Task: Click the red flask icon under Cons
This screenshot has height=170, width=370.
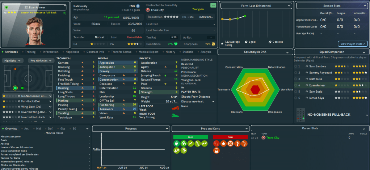Action: tap(215, 150)
